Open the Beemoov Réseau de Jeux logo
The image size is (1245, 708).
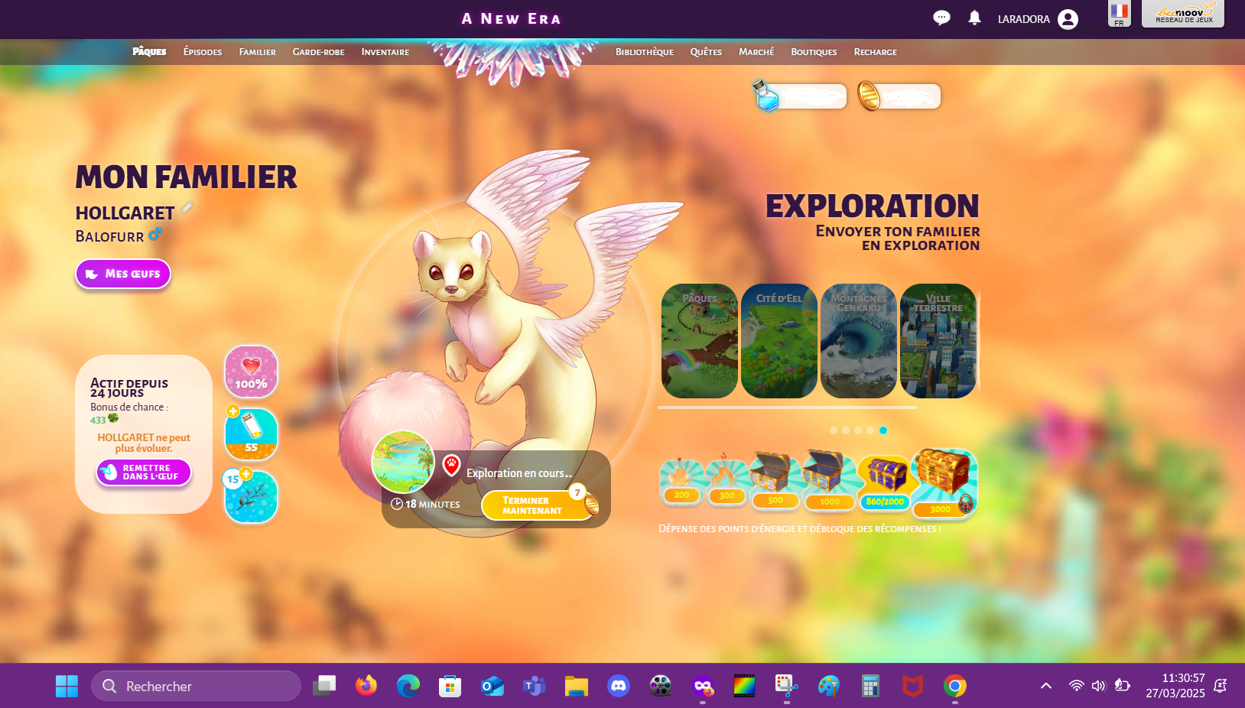[x=1183, y=13]
